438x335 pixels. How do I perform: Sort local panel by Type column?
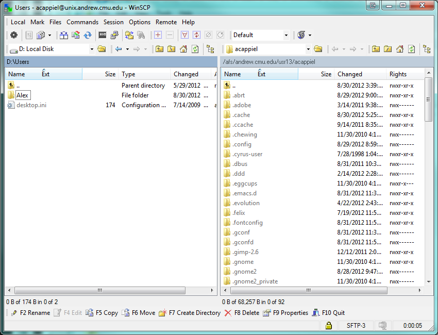click(144, 74)
